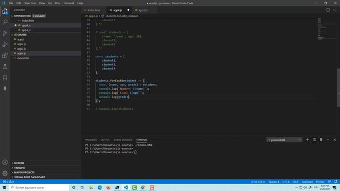Click students.forEach() callback breadcrumb
The image size is (340, 191).
pyautogui.click(x=122, y=16)
